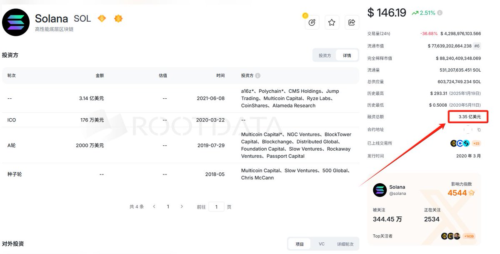Open the @solana handle link
This screenshot has height=254, width=500.
398,194
